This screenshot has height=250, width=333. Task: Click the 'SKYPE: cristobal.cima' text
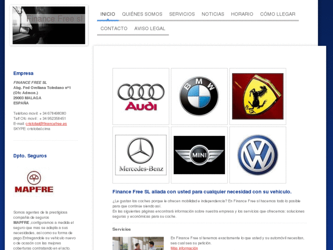point(32,129)
